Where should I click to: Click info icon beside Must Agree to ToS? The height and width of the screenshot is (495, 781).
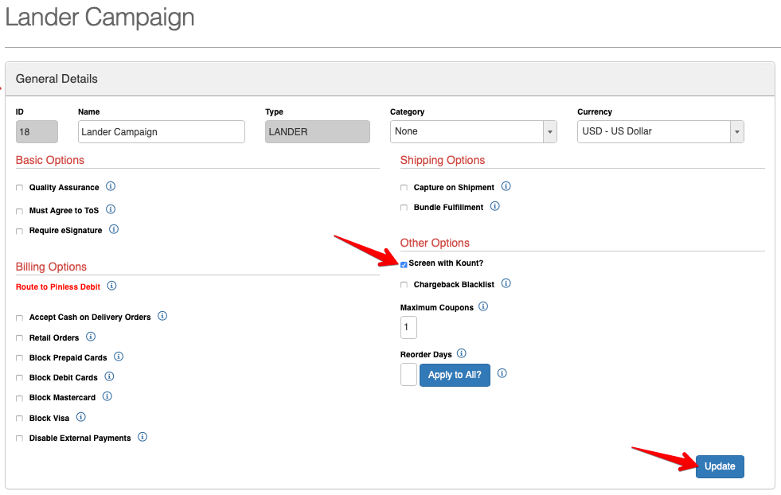tap(111, 210)
